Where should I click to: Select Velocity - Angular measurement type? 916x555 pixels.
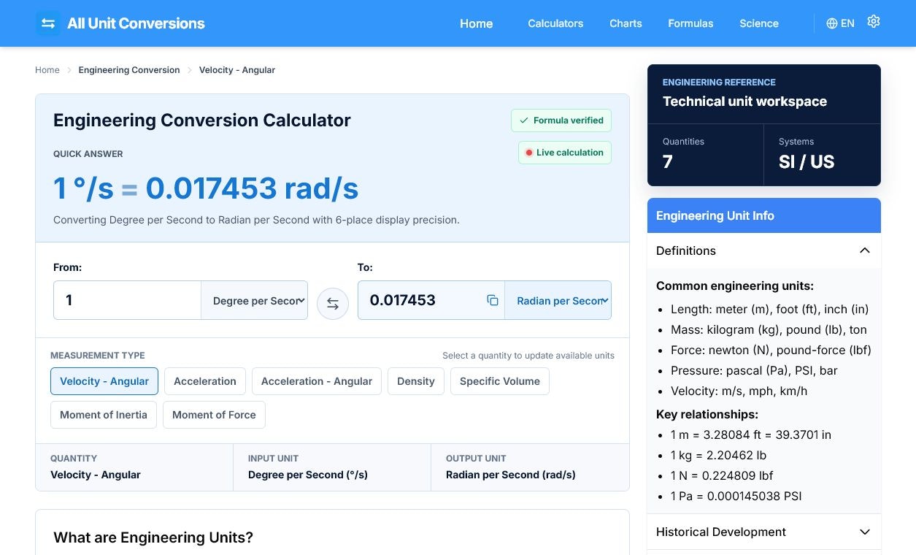pos(104,381)
